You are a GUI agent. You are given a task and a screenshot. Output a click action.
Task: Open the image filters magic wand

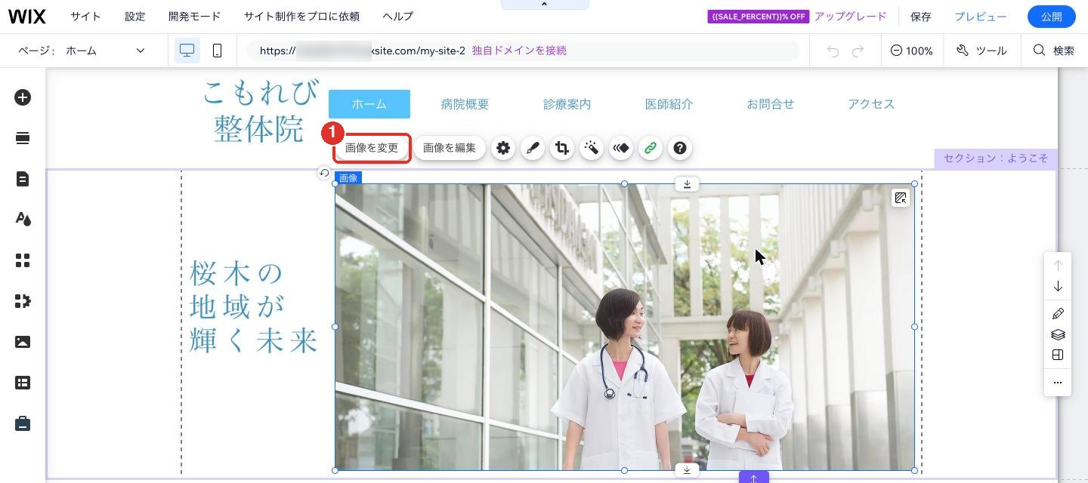592,148
